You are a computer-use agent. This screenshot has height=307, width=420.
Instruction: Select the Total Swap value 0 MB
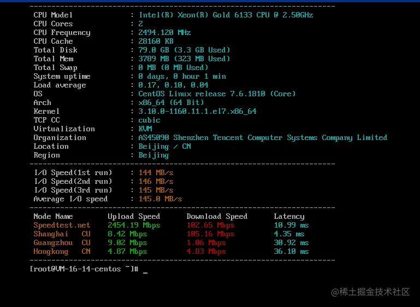pyautogui.click(x=173, y=67)
